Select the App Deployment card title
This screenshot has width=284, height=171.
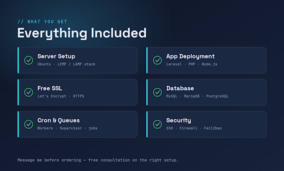click(190, 56)
